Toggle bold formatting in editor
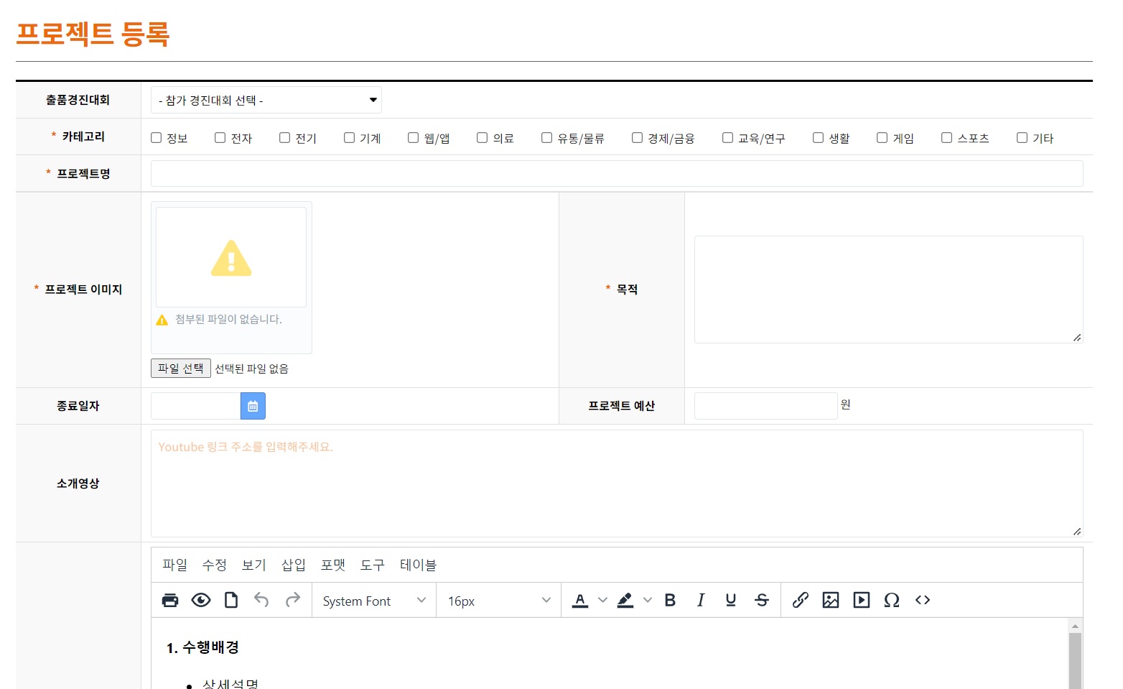The image size is (1123, 689). 670,601
